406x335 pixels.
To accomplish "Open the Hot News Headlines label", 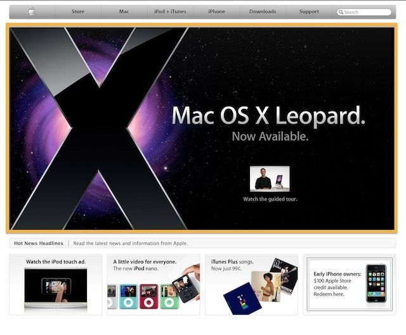I will (39, 243).
